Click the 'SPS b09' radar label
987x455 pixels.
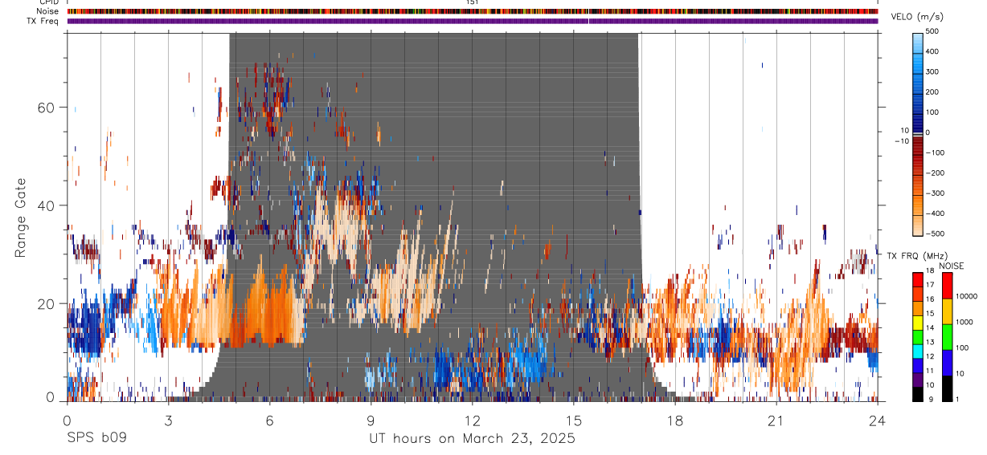point(96,439)
